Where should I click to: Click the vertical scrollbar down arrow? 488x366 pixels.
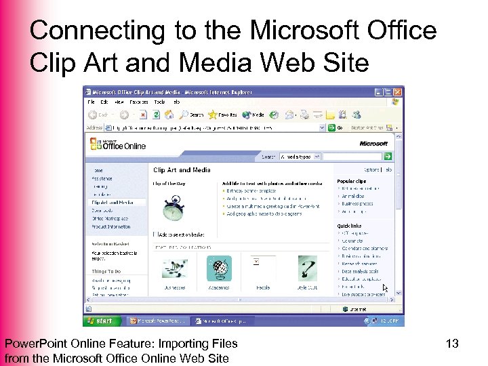398,293
